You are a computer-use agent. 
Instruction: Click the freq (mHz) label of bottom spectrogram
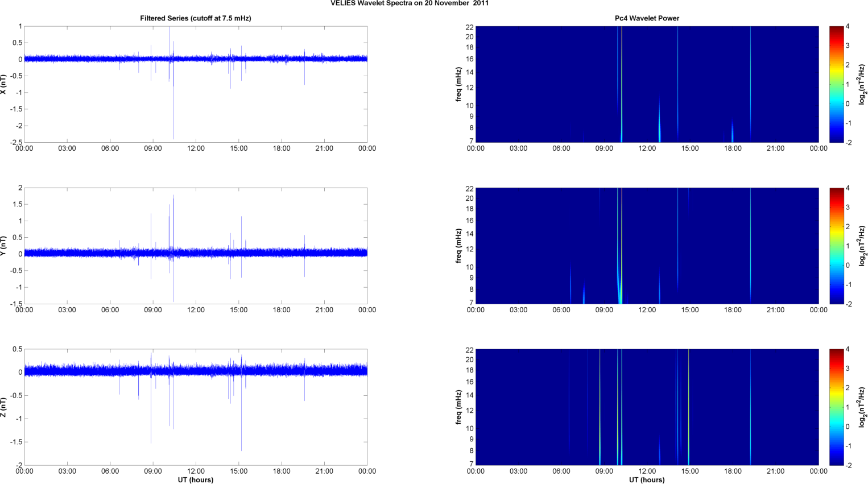pos(458,407)
